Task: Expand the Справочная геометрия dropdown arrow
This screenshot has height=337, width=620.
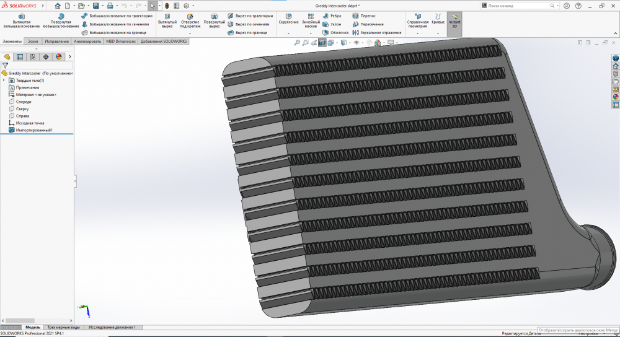Action: coord(417,32)
